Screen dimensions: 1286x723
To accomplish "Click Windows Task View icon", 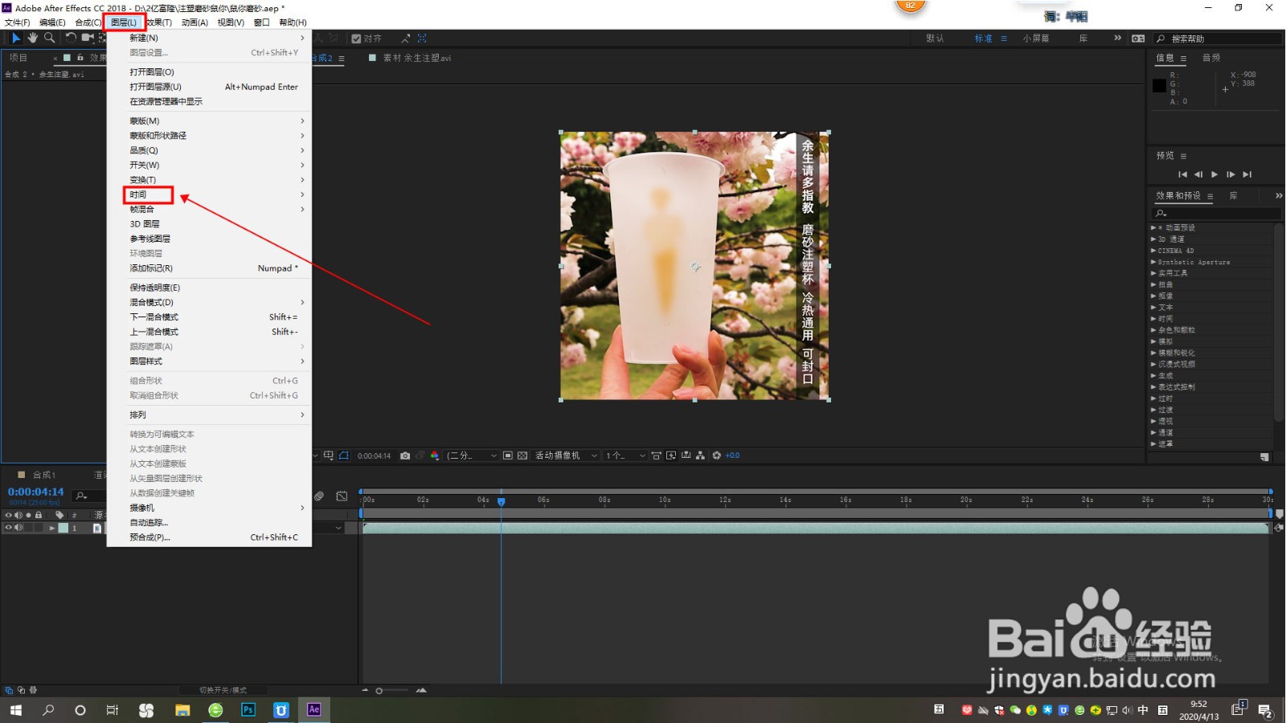I will tap(113, 710).
